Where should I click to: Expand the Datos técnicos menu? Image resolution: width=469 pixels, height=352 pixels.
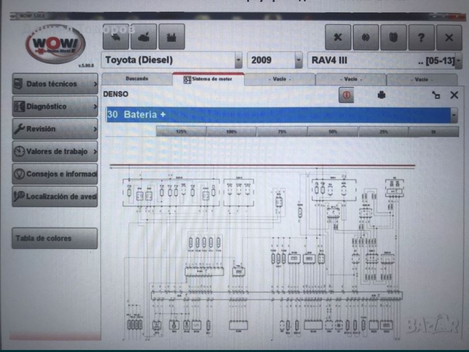tap(55, 83)
